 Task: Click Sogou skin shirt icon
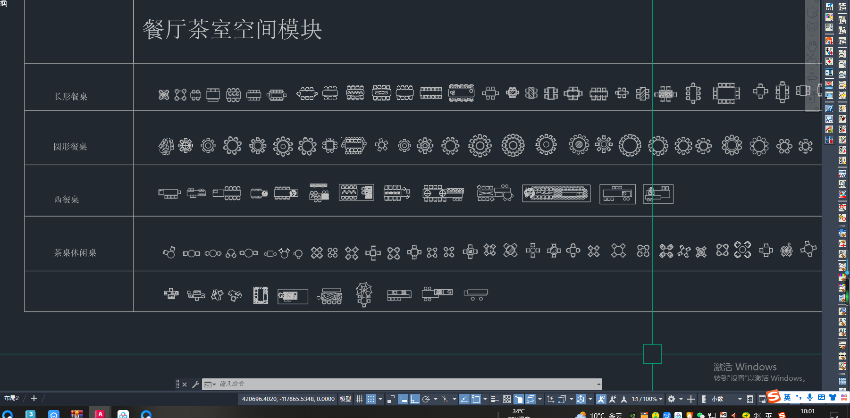[833, 397]
